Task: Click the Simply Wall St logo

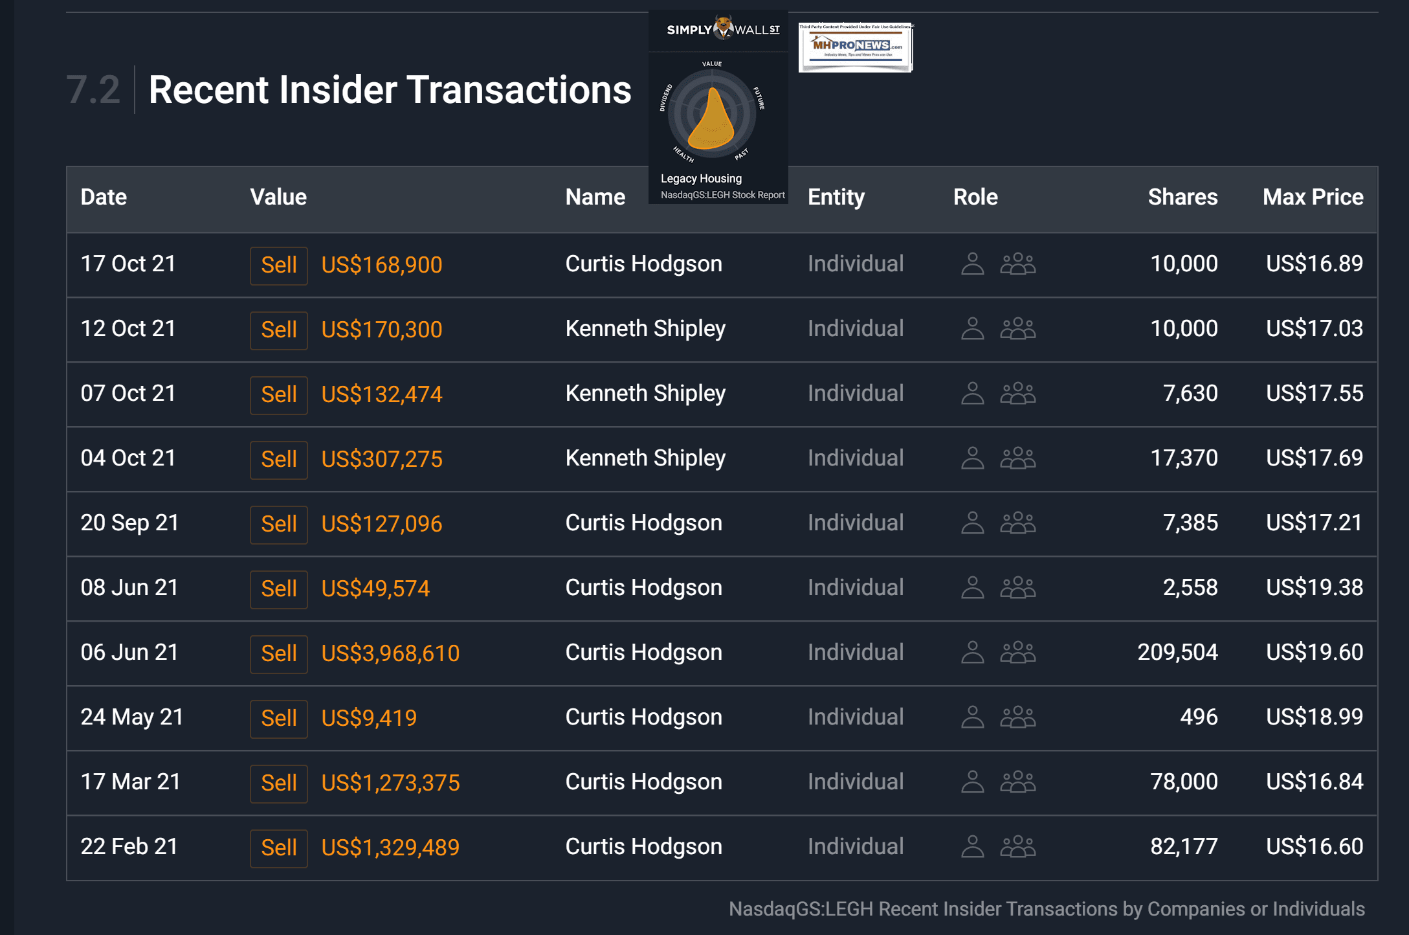Action: 723,28
